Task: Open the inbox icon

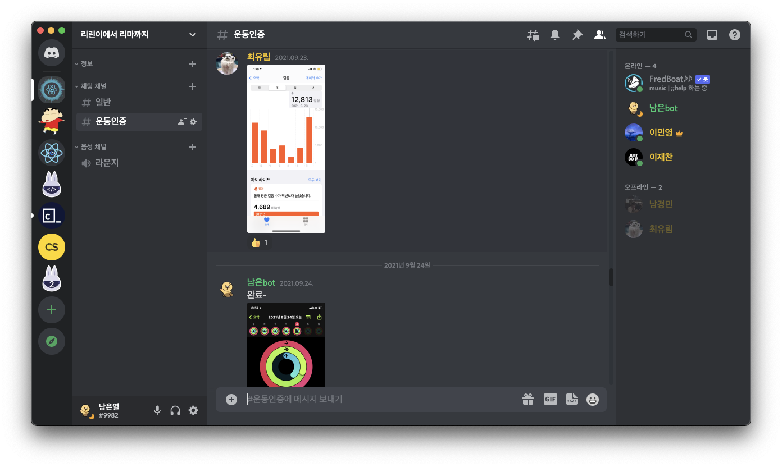Action: click(712, 35)
